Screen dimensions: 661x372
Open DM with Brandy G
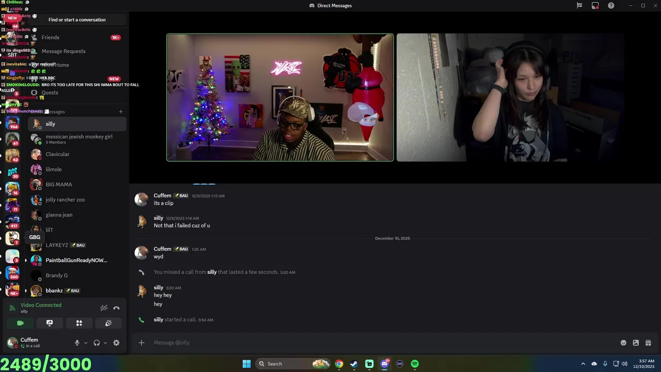pyautogui.click(x=76, y=275)
